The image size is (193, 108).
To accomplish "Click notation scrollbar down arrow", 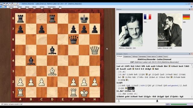I will click(x=192, y=97).
